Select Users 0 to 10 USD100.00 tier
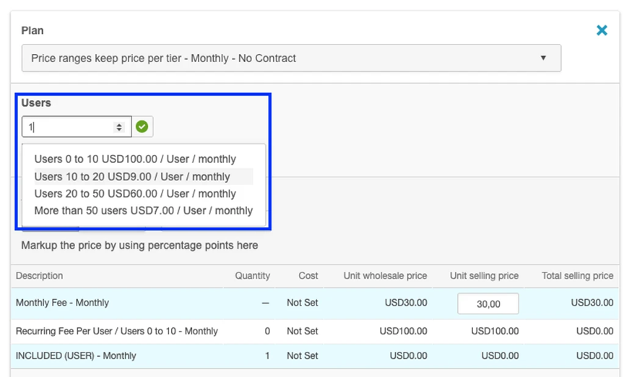 135,159
